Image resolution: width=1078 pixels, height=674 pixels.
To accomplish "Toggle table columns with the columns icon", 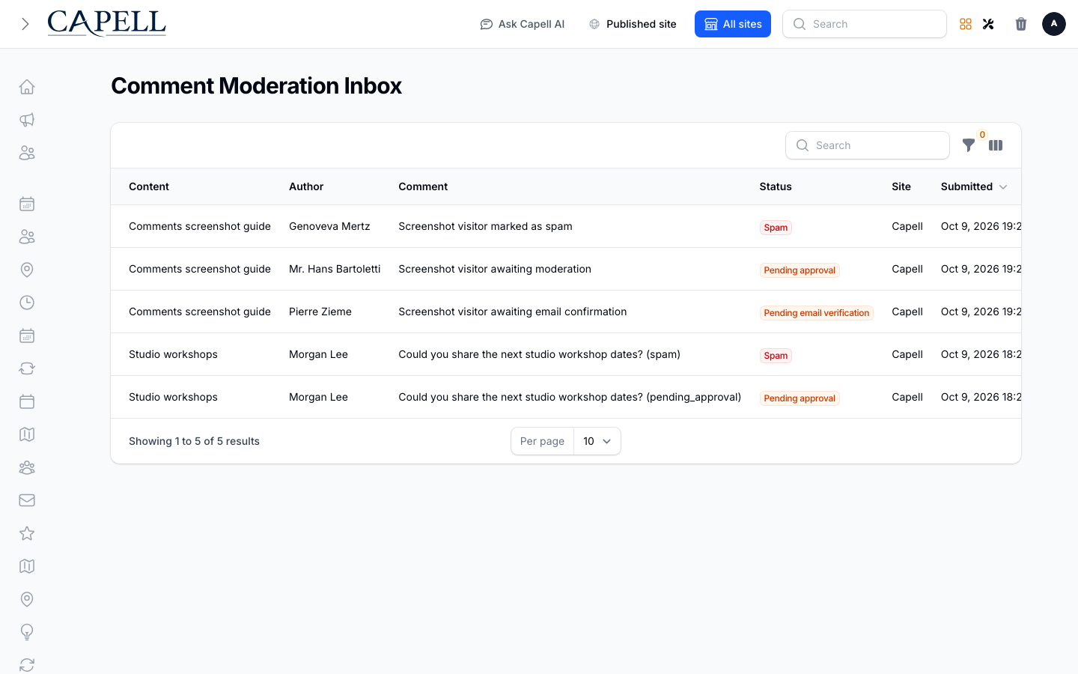I will pyautogui.click(x=996, y=145).
